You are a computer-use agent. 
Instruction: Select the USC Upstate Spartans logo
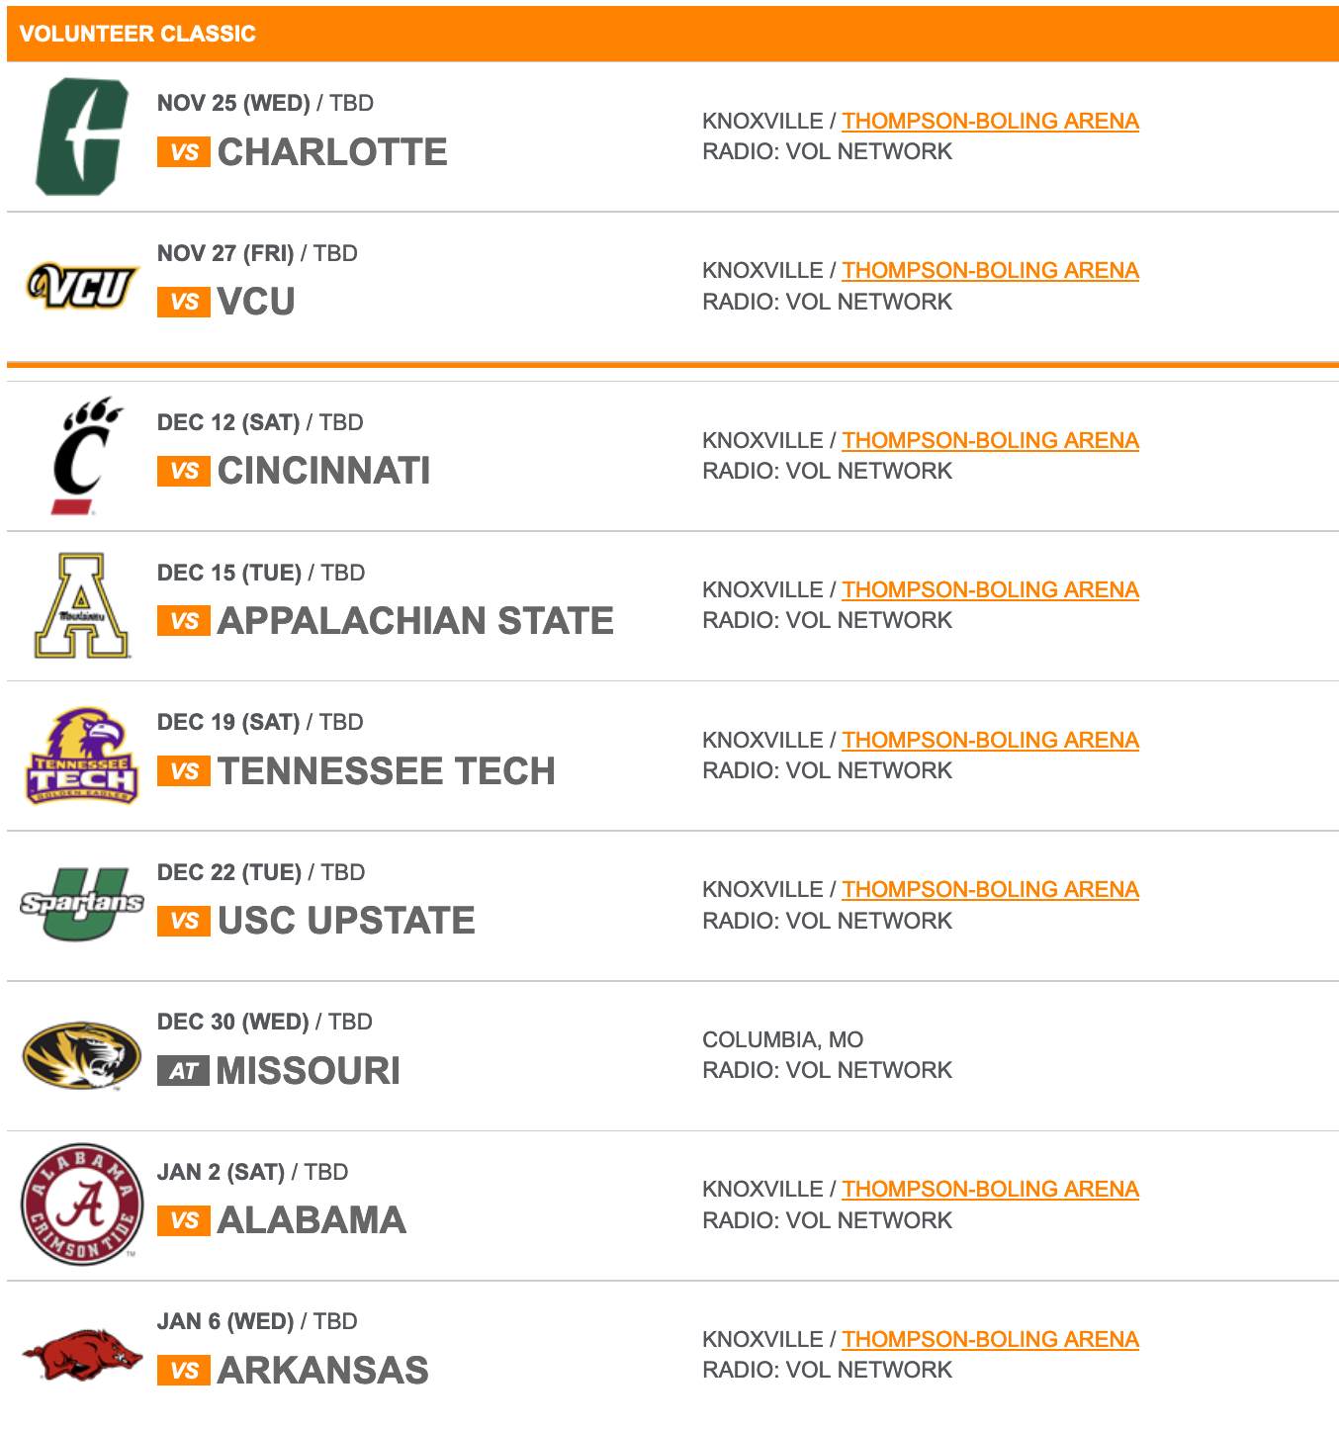click(x=82, y=905)
